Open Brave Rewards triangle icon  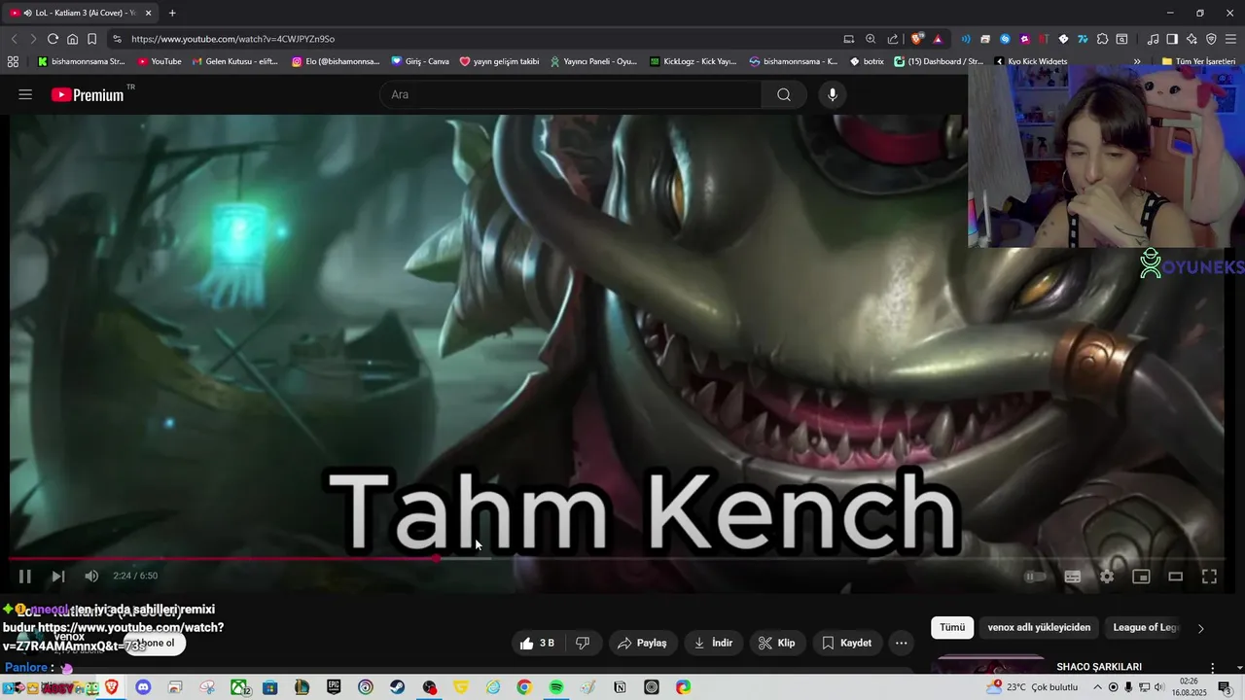937,39
